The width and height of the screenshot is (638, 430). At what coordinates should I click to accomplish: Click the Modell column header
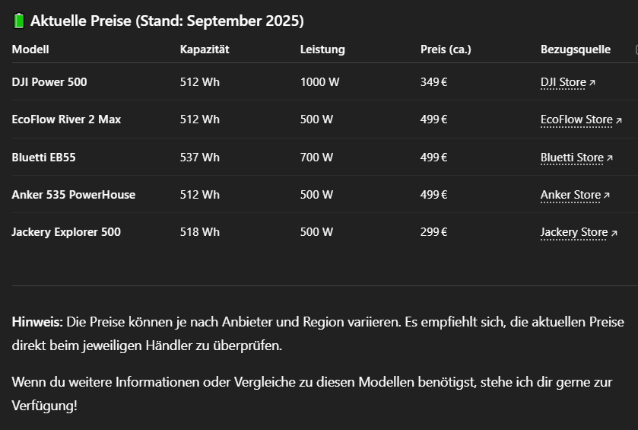point(30,49)
